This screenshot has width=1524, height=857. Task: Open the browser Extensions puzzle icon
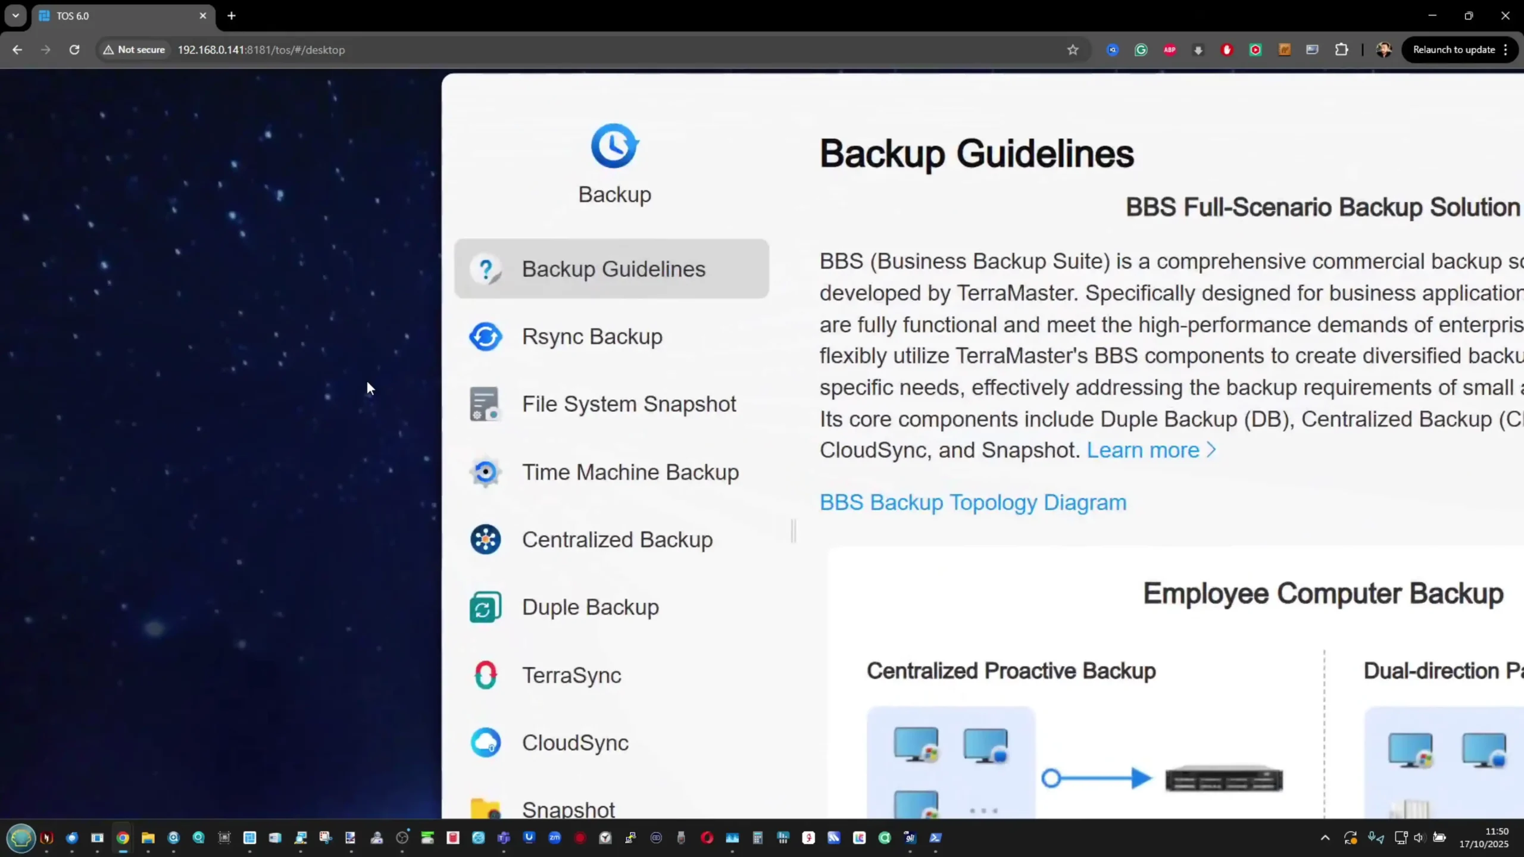(1341, 50)
